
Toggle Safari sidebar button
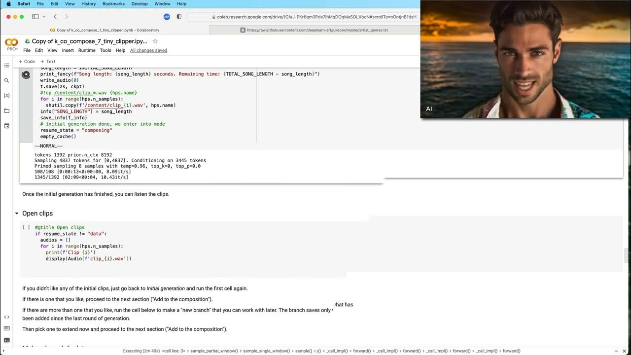[35, 17]
